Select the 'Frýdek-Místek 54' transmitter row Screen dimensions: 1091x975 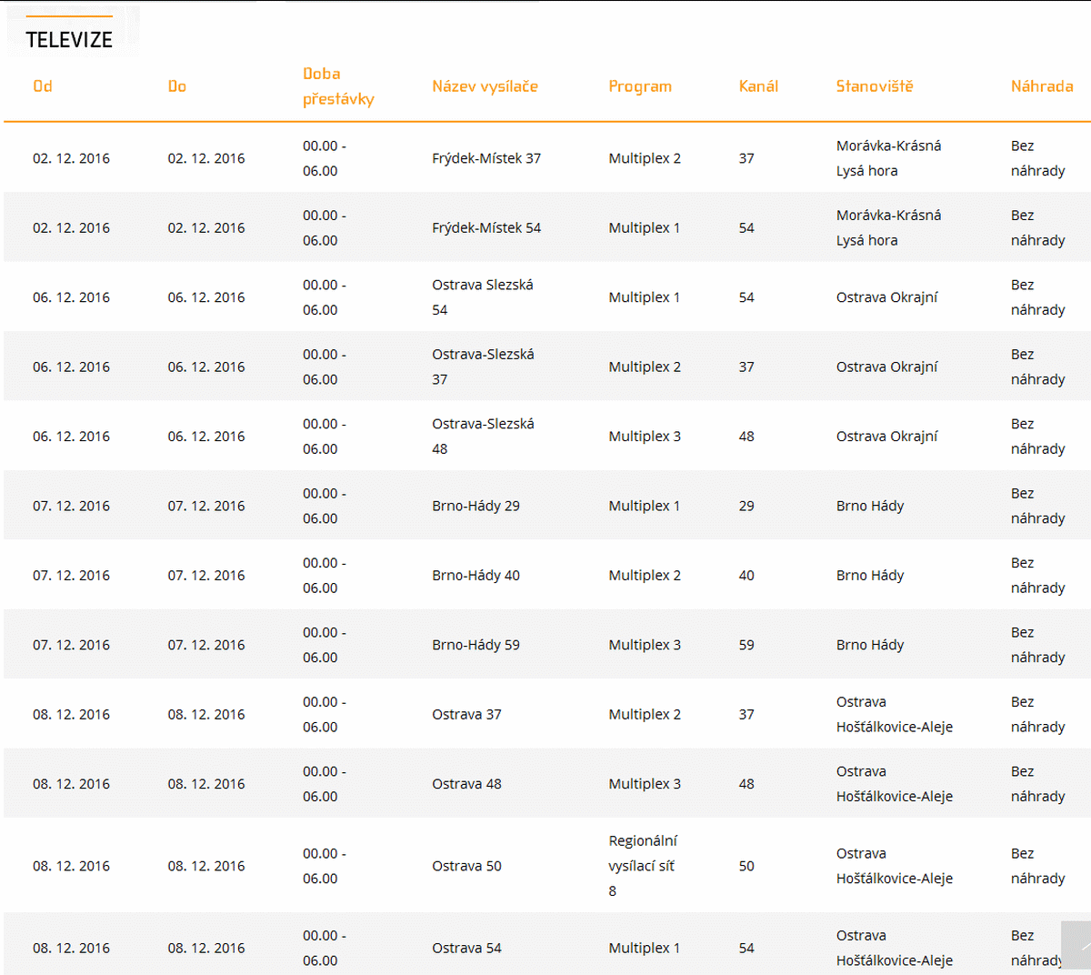click(x=486, y=228)
